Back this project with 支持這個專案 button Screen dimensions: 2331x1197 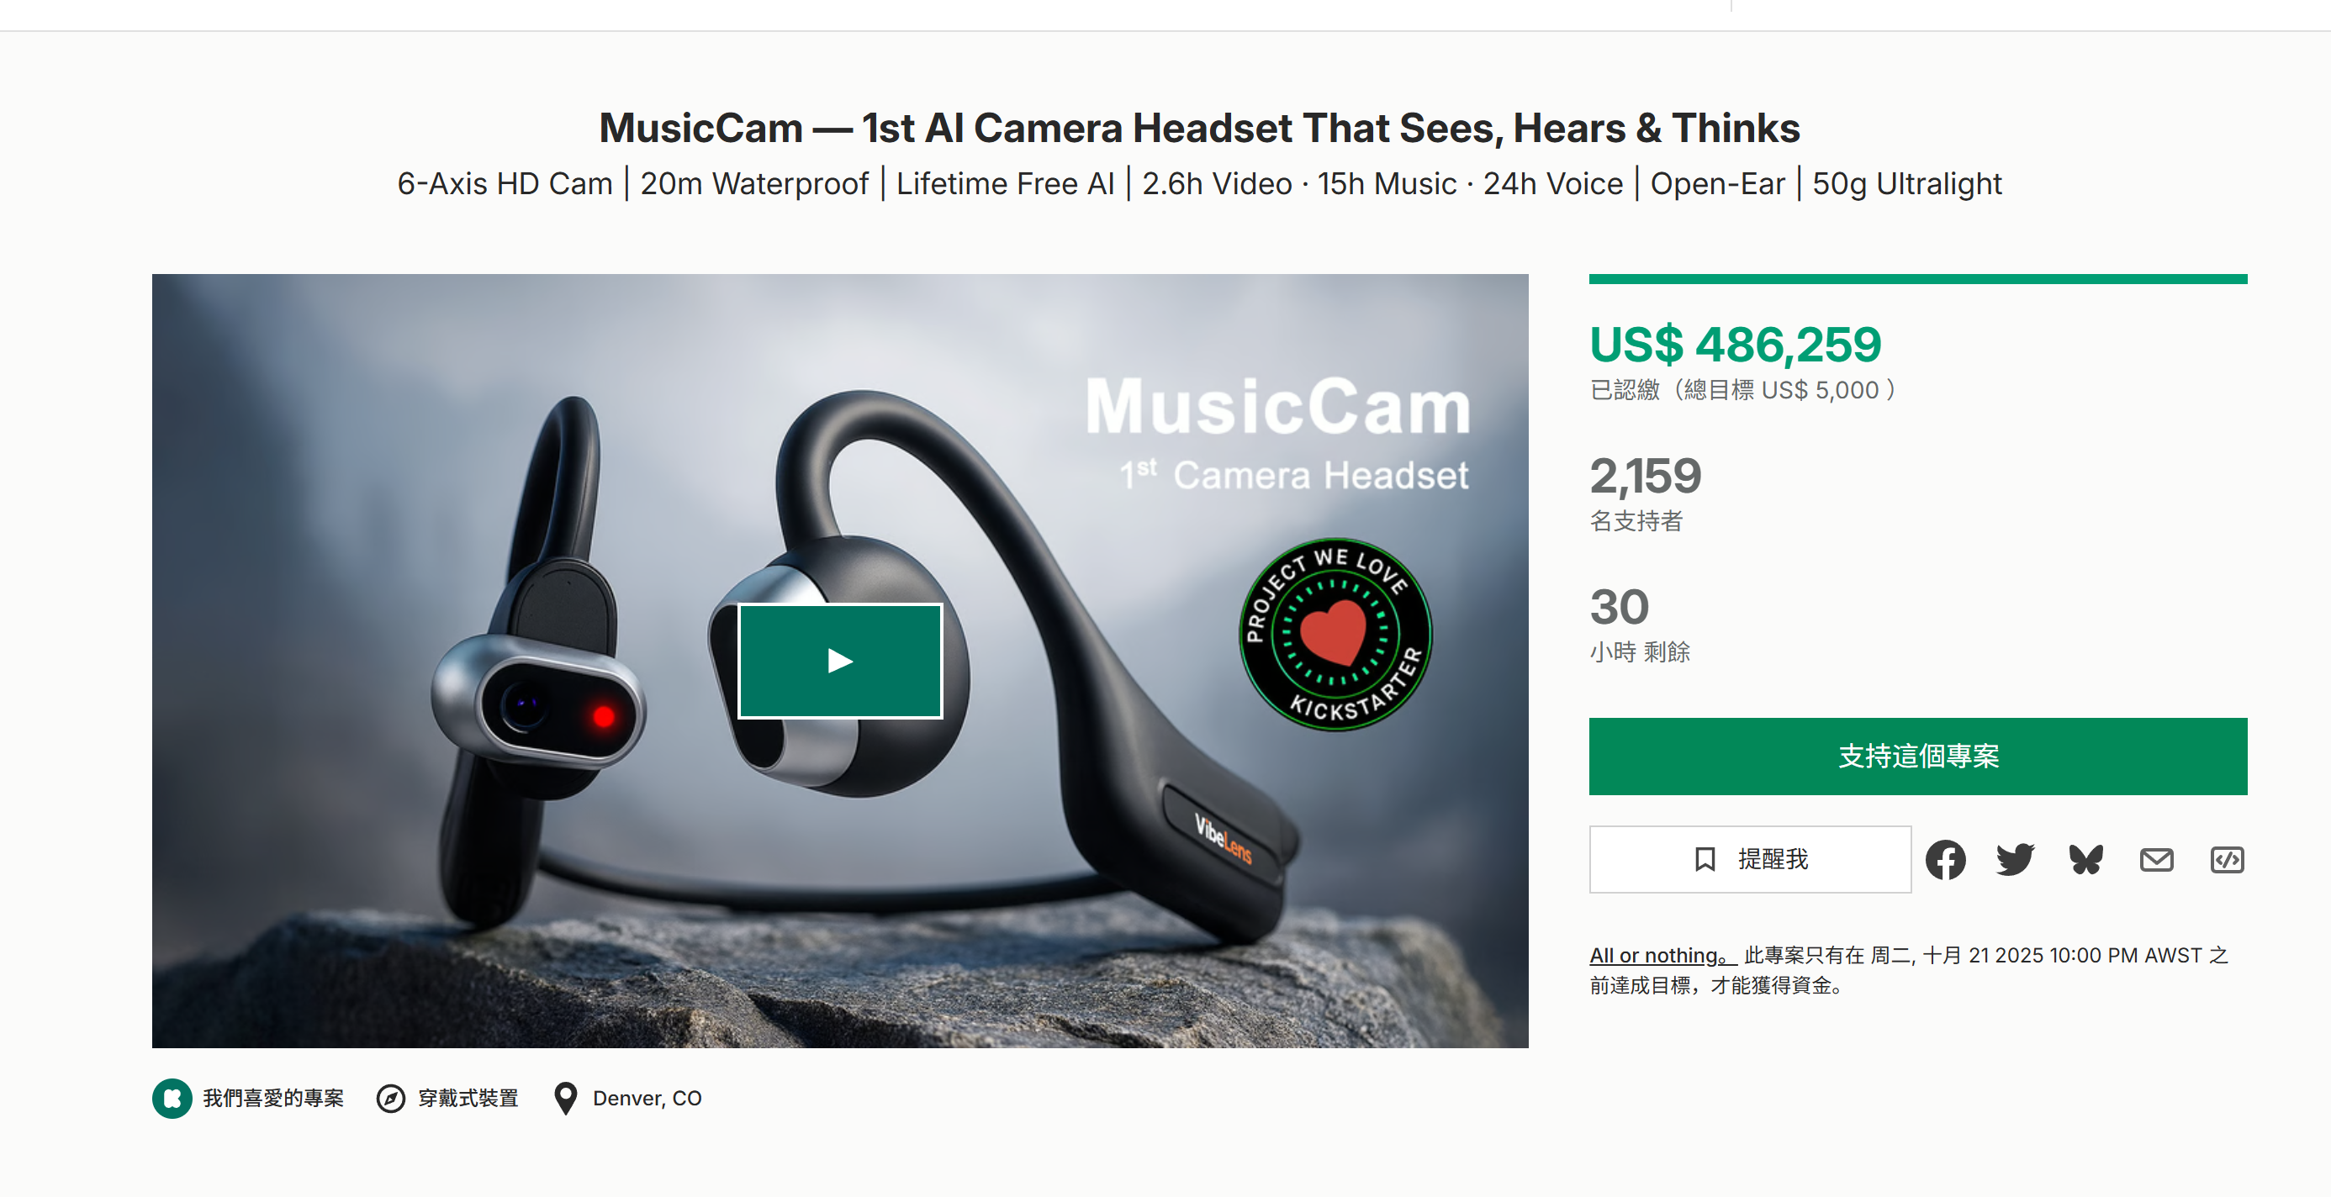click(1917, 757)
